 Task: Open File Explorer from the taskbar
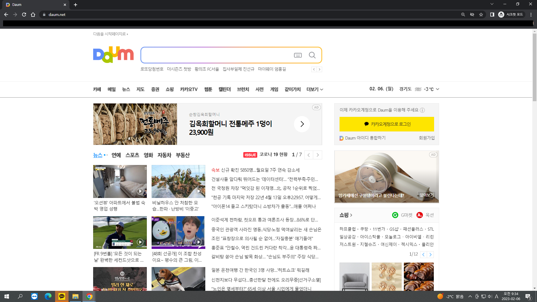tap(76, 296)
